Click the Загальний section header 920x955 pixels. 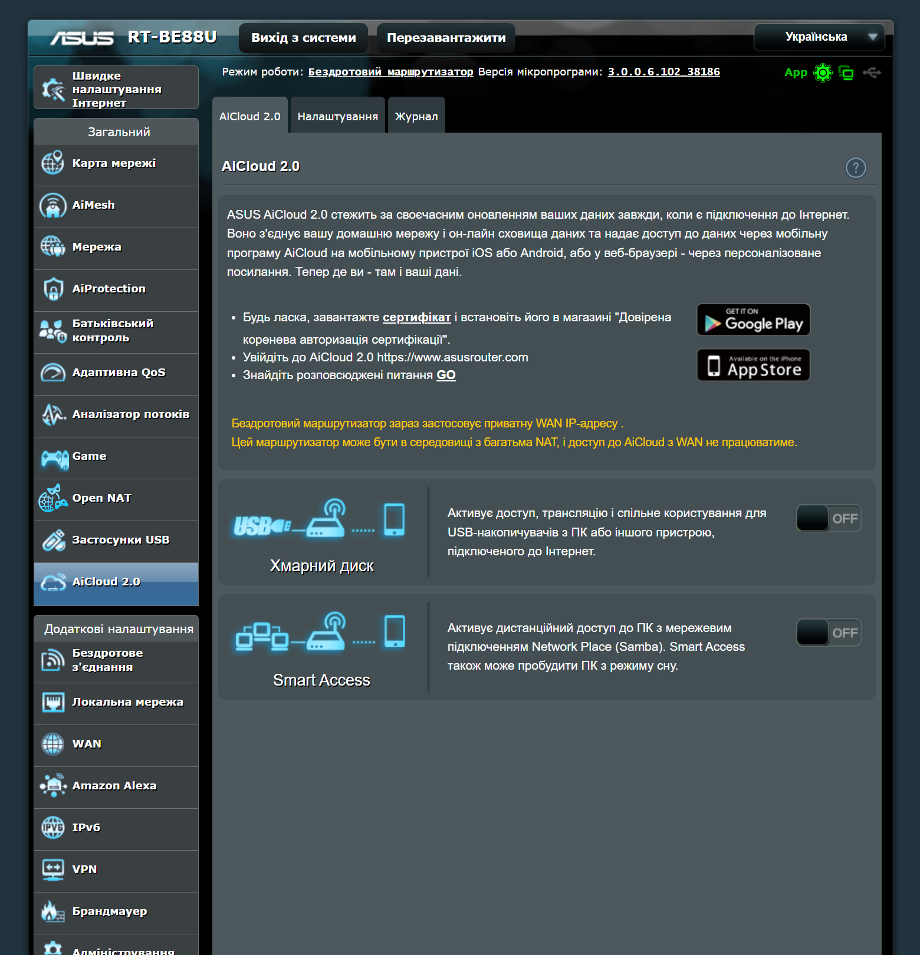pos(116,131)
